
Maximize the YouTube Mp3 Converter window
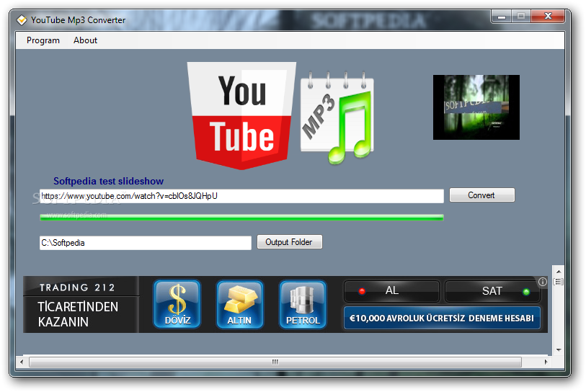pyautogui.click(x=521, y=17)
